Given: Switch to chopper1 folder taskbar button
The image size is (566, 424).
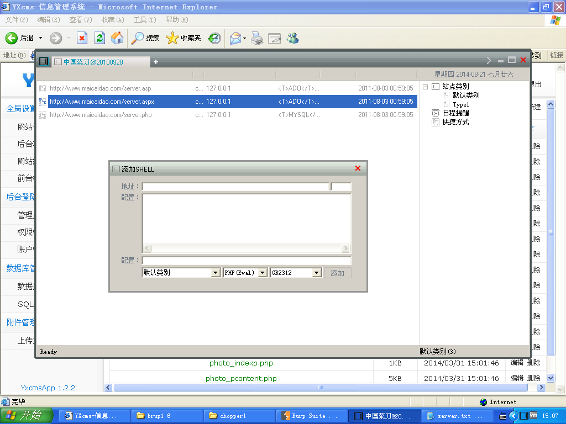Looking at the screenshot, I should 240,416.
